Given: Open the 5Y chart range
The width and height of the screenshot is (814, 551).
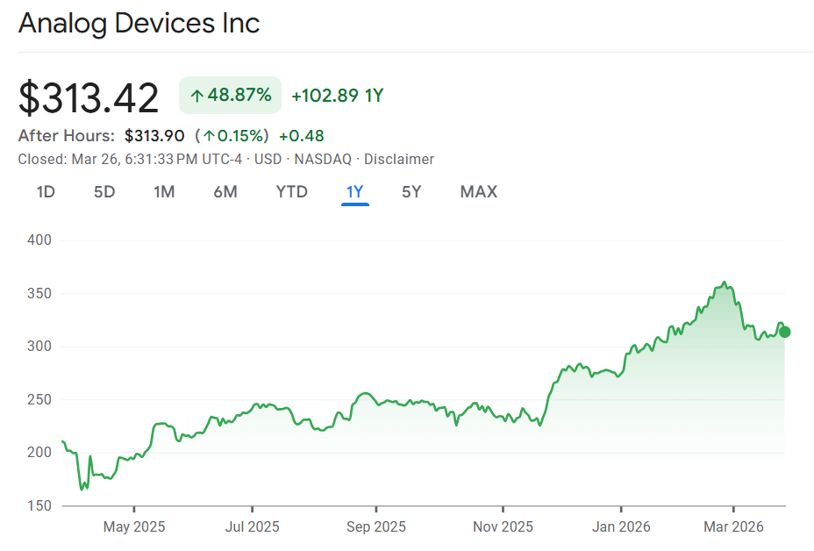Looking at the screenshot, I should pos(411,191).
